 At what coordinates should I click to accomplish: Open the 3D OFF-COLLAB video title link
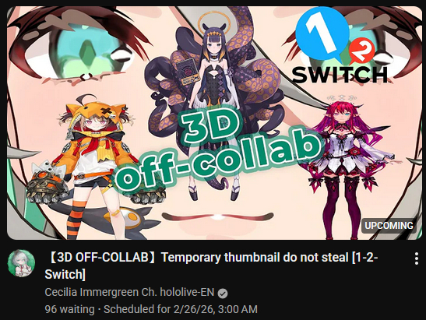coord(211,265)
